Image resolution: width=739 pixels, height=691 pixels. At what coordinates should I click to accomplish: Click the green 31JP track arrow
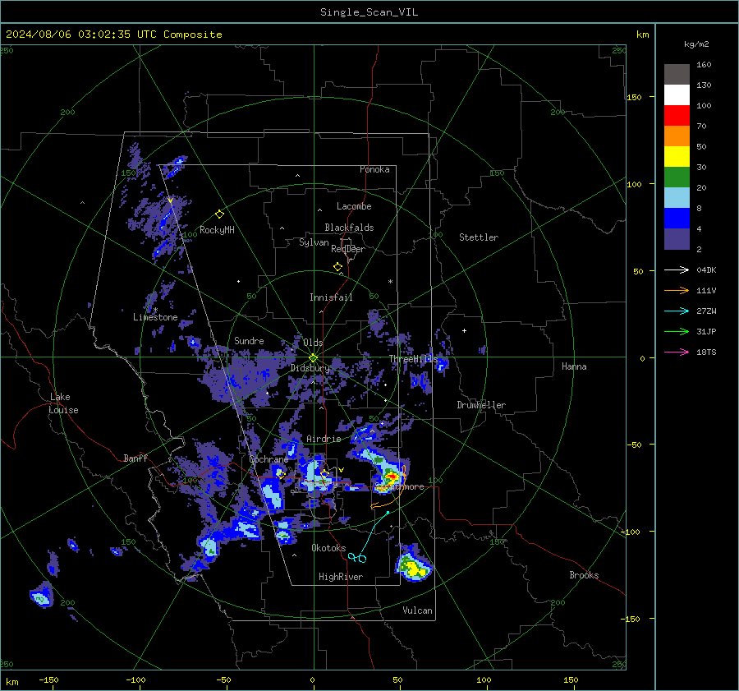pos(677,332)
